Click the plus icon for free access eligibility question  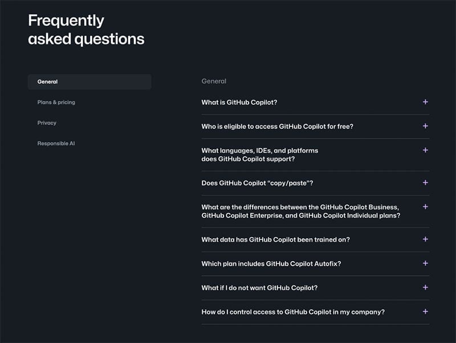[425, 126]
